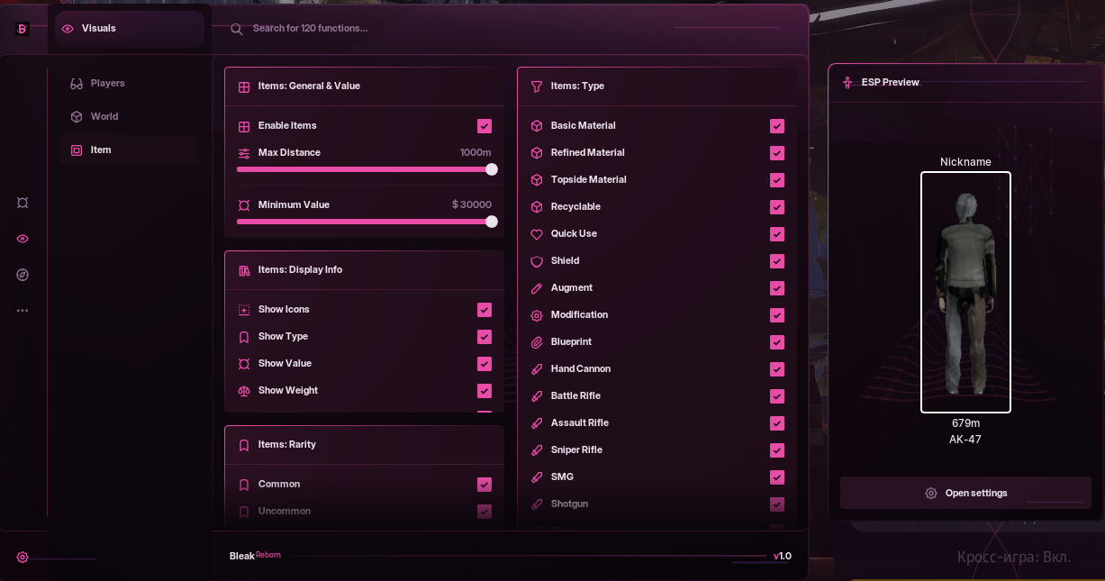
Task: Click the Max Distance slider handle
Action: coord(492,169)
